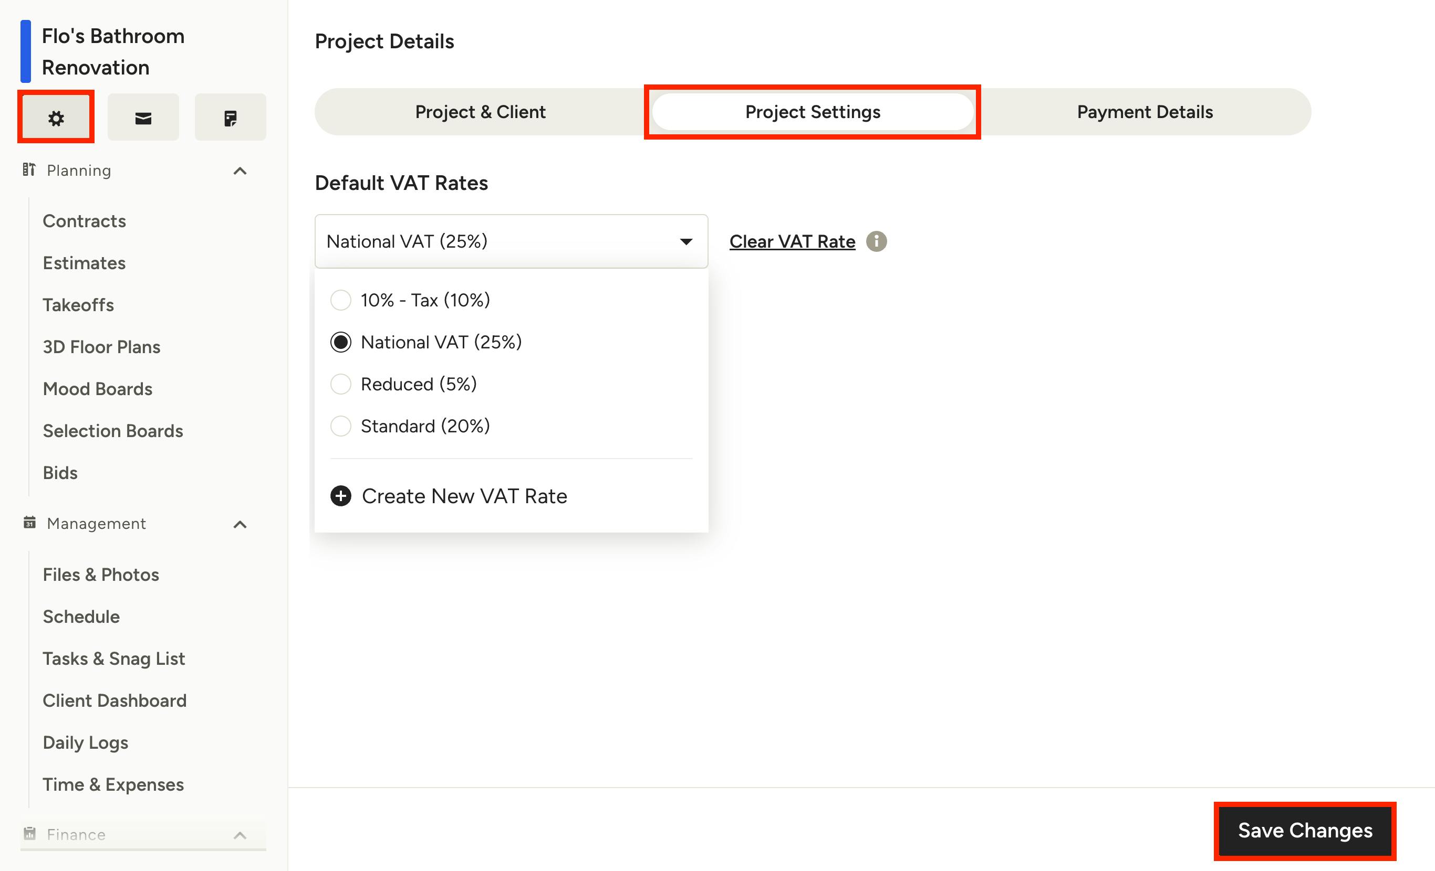Select the 10% - Tax (10%) radio option
The image size is (1435, 871).
341,300
